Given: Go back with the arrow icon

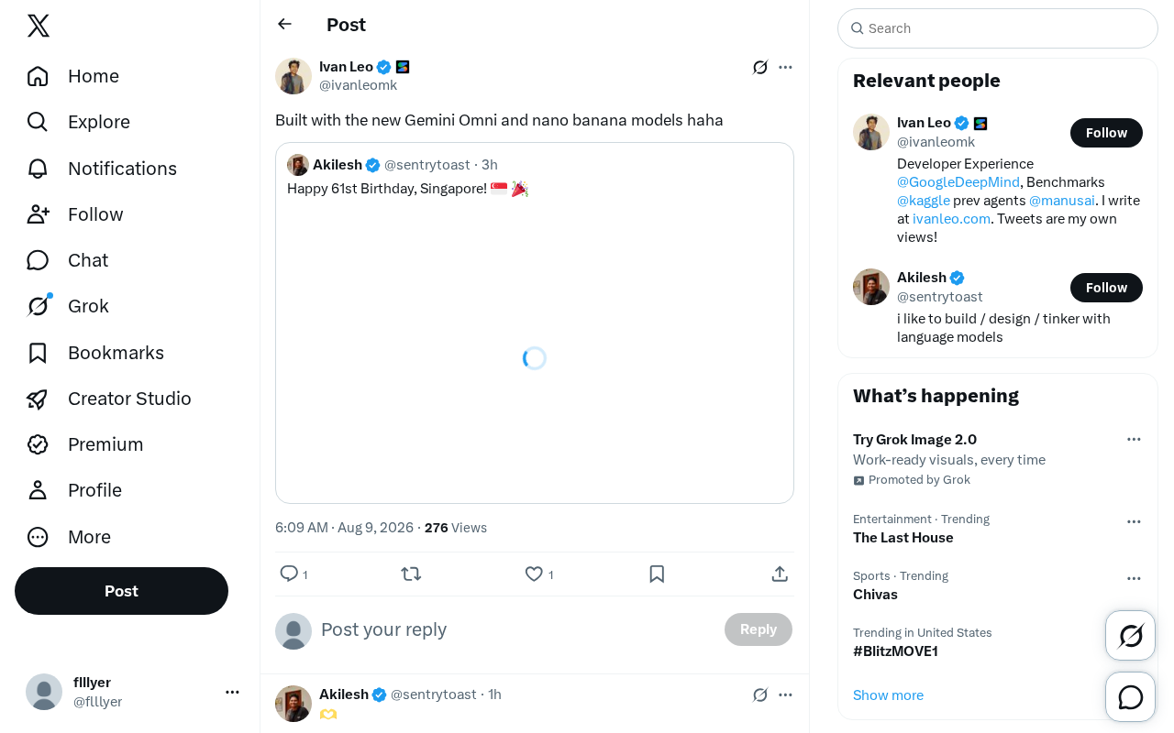Looking at the screenshot, I should (x=284, y=24).
